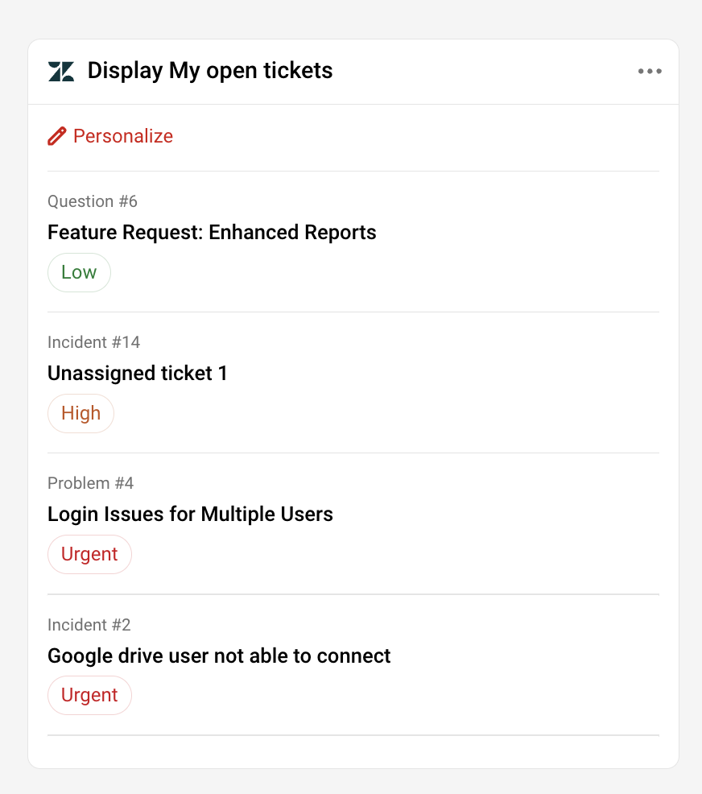Click the empty header space between title and options menu

click(x=483, y=72)
